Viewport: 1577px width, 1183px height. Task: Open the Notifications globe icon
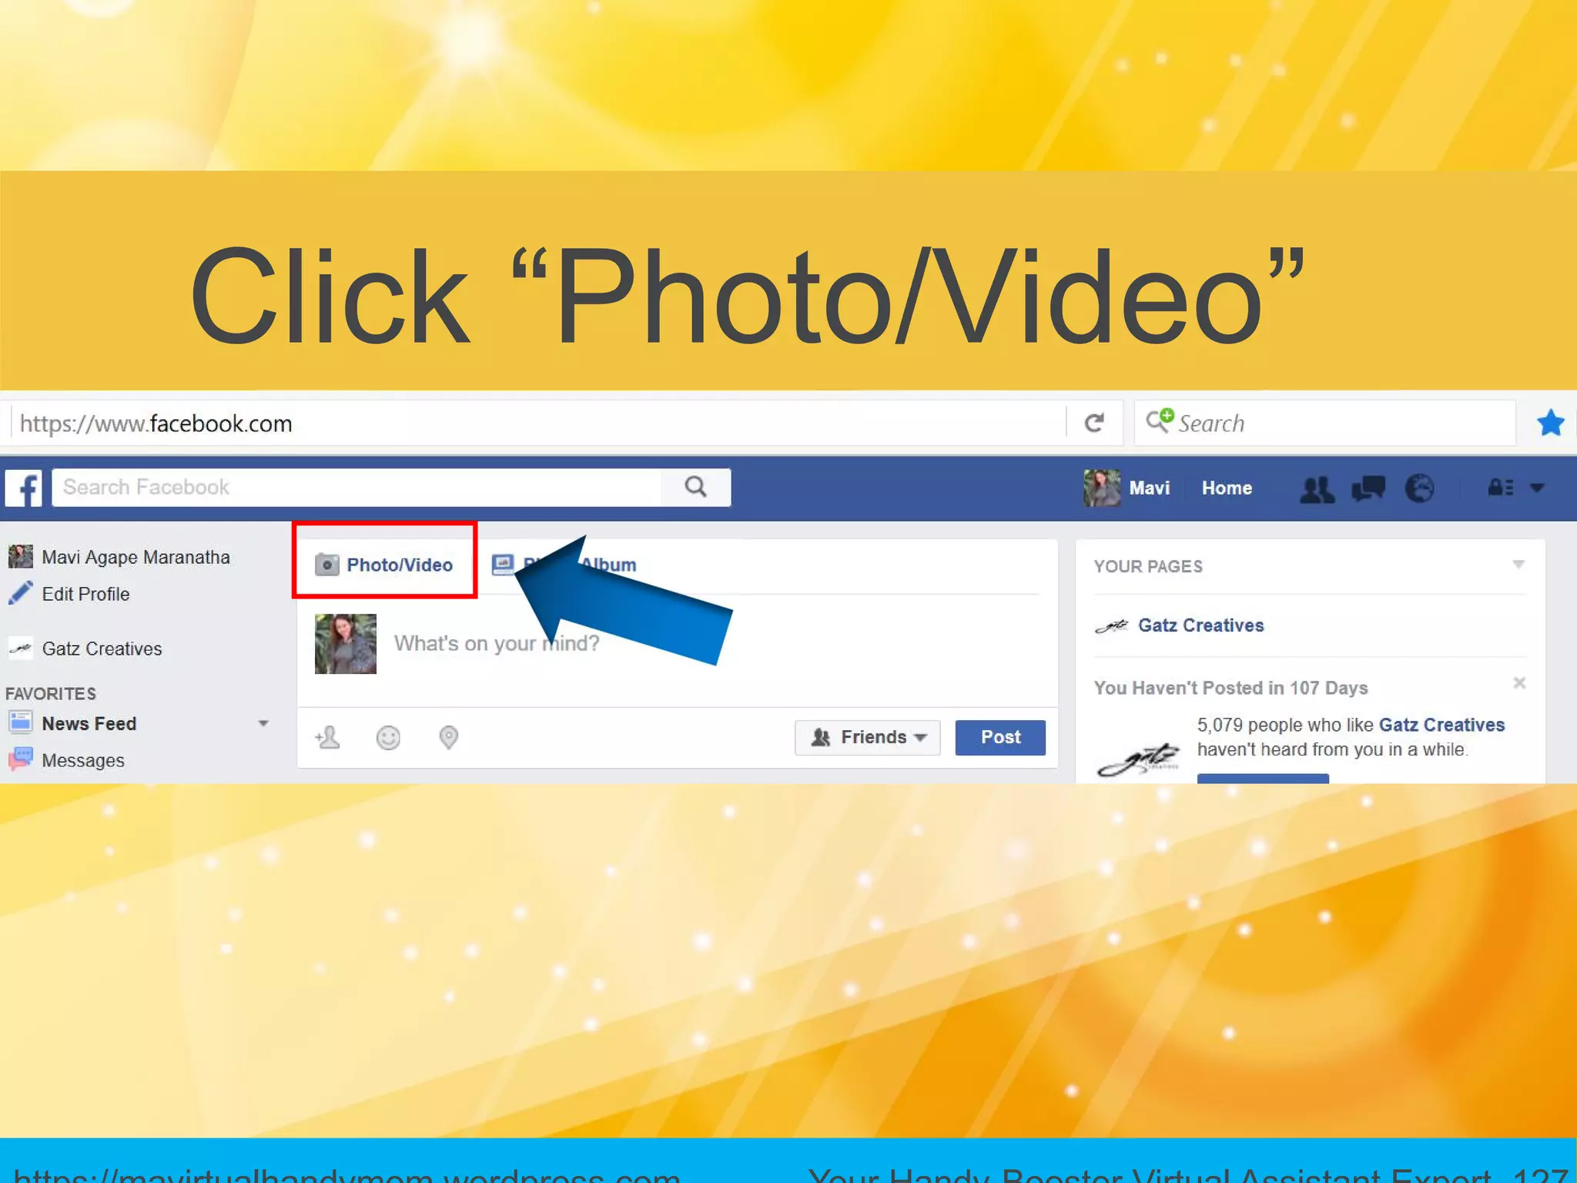pyautogui.click(x=1420, y=488)
